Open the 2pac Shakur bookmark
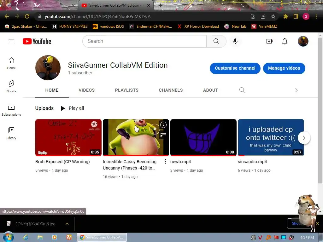This screenshot has width=323, height=242. click(26, 26)
